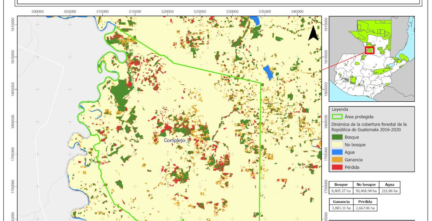Click the Dinámica de la cobertura forestal title
Image resolution: width=432 pixels, height=221 pixels.
(x=369, y=127)
